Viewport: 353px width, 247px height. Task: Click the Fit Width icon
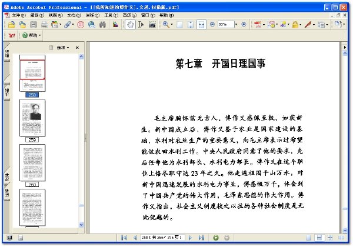pos(201,25)
